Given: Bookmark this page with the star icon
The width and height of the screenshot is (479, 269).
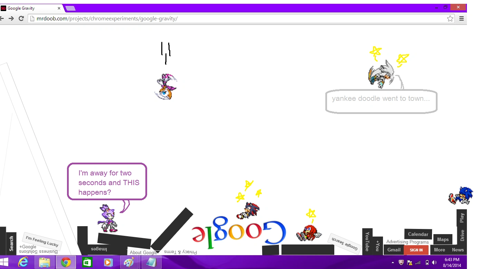Looking at the screenshot, I should click(x=450, y=19).
